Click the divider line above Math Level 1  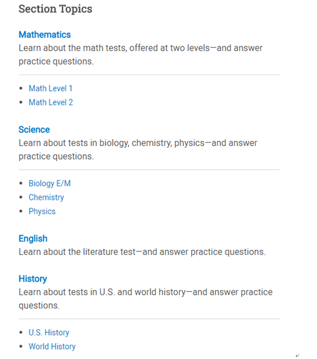click(149, 75)
